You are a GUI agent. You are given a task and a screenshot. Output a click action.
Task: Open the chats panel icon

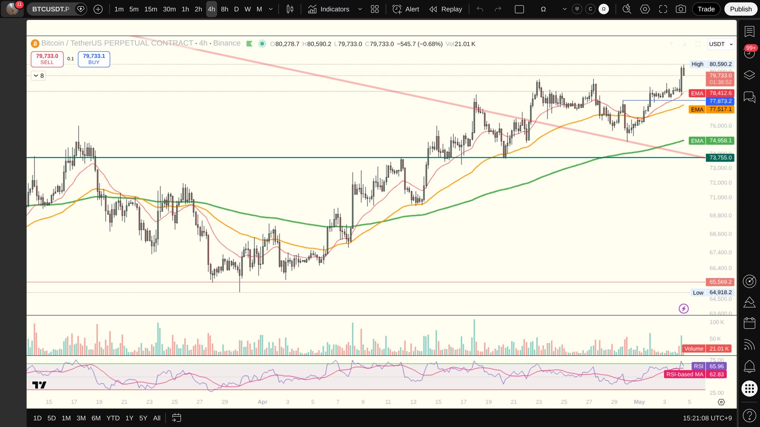[749, 97]
